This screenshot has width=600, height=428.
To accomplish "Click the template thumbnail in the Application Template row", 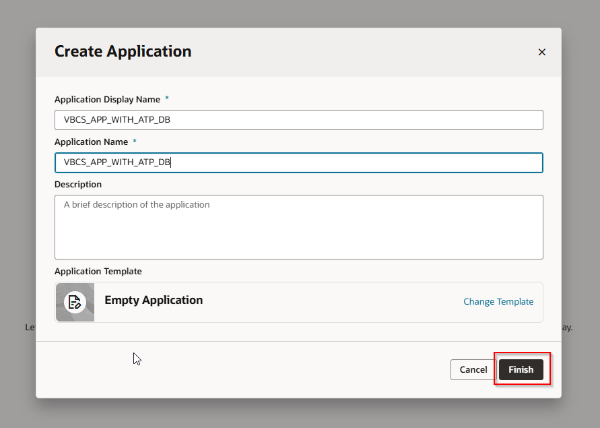I will click(74, 302).
